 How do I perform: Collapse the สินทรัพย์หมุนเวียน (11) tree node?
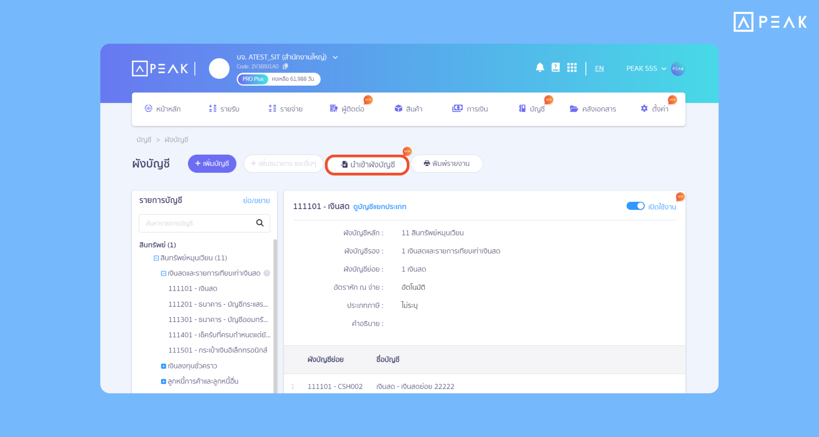[156, 258]
